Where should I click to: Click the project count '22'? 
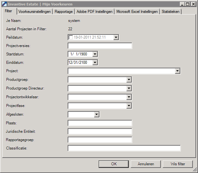click(x=70, y=29)
